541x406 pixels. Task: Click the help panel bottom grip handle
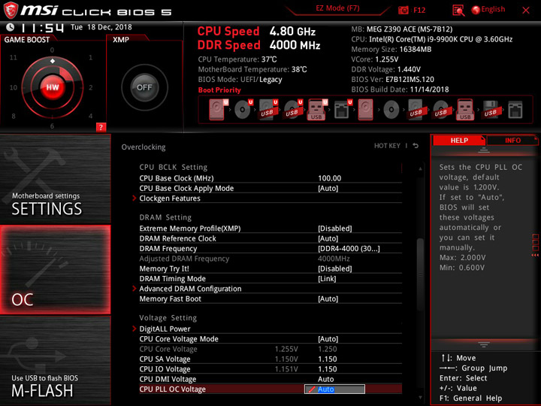tap(484, 344)
